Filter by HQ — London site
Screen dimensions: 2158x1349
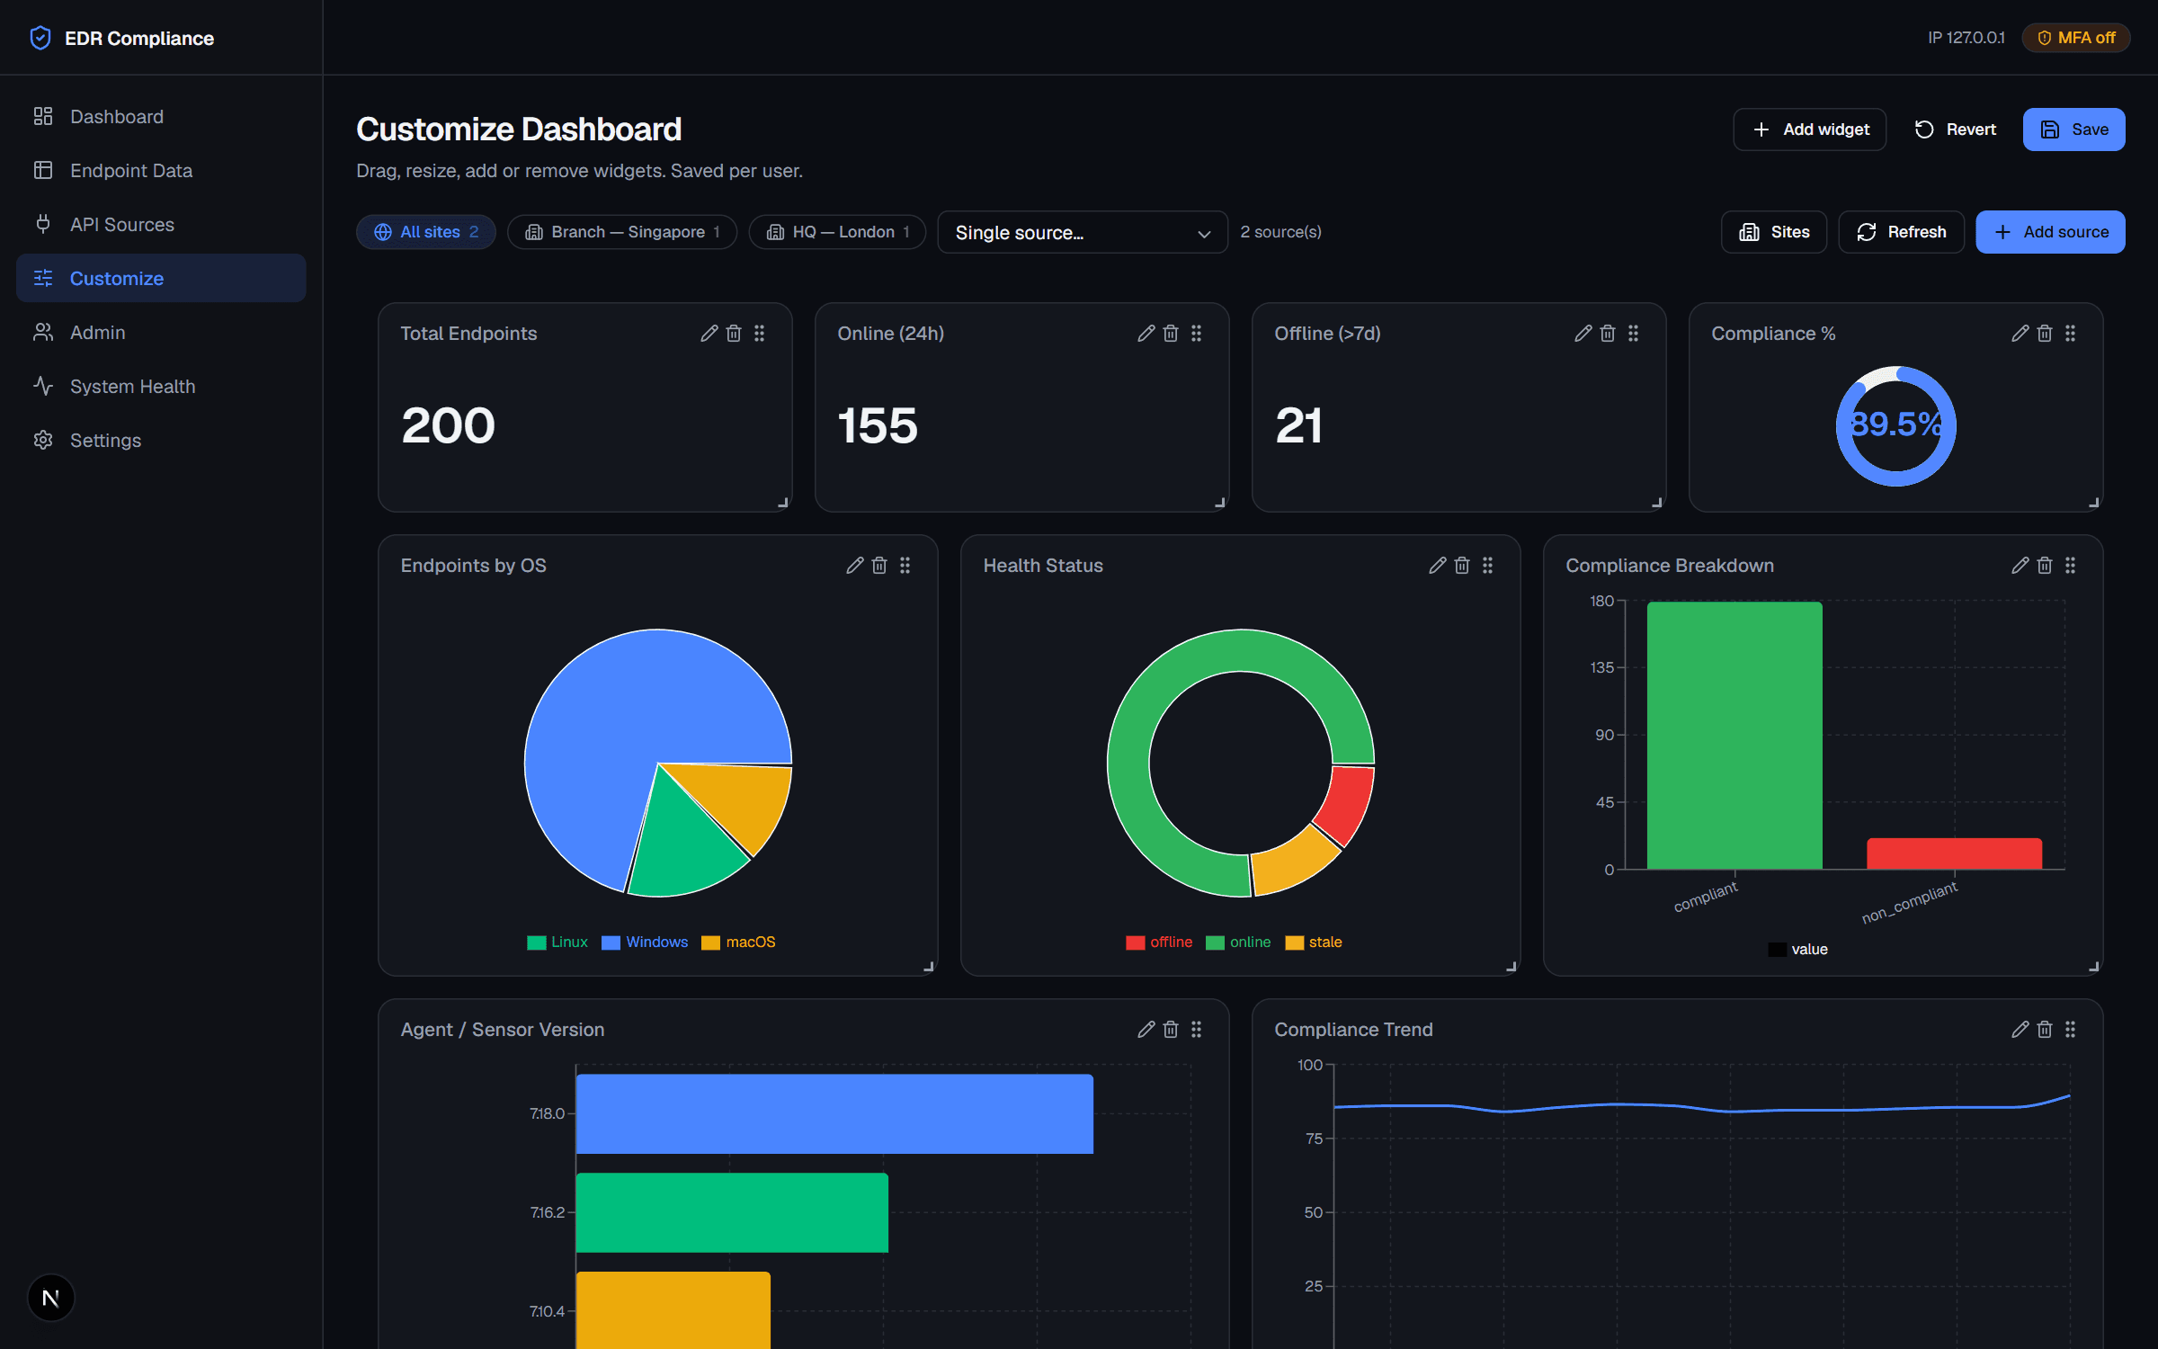[837, 232]
